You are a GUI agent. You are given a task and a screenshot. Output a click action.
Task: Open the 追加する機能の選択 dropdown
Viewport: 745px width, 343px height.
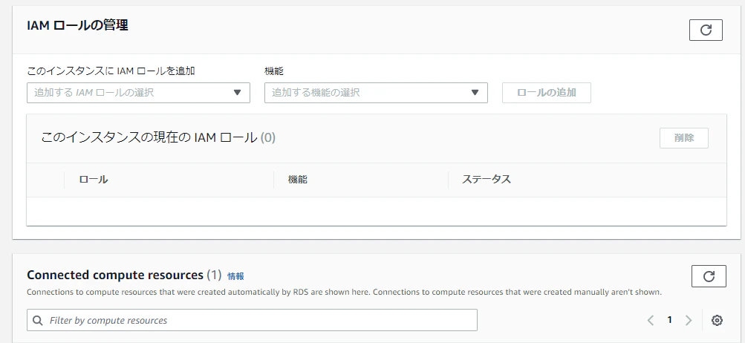[376, 93]
